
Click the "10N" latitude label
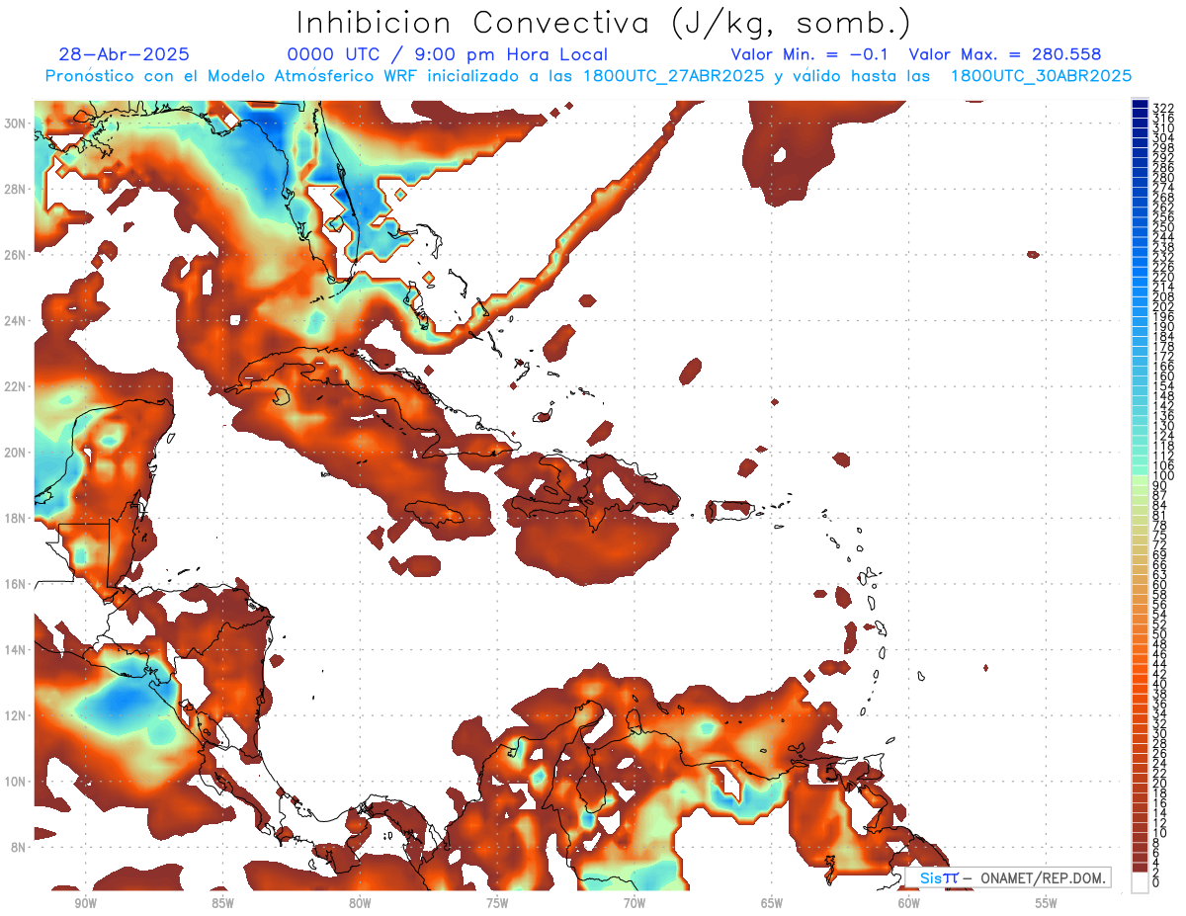coord(17,782)
